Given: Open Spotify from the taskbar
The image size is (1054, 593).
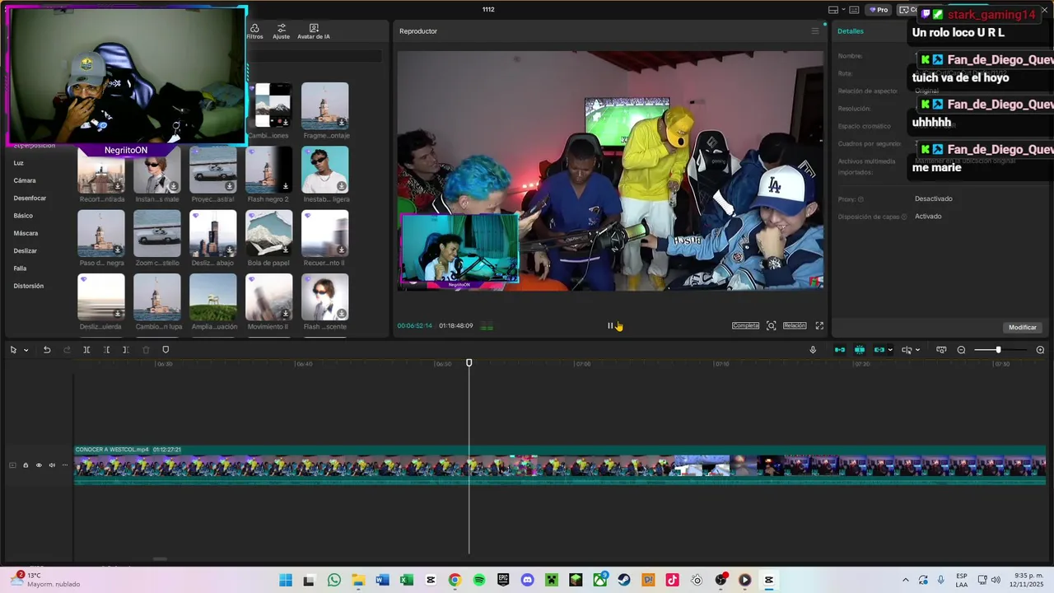Looking at the screenshot, I should tap(479, 580).
